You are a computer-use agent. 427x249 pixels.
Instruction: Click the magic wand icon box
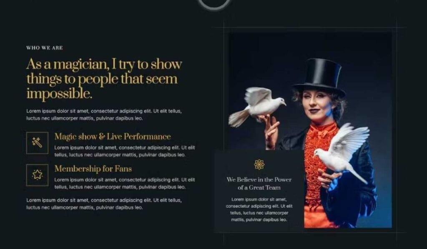tap(37, 143)
